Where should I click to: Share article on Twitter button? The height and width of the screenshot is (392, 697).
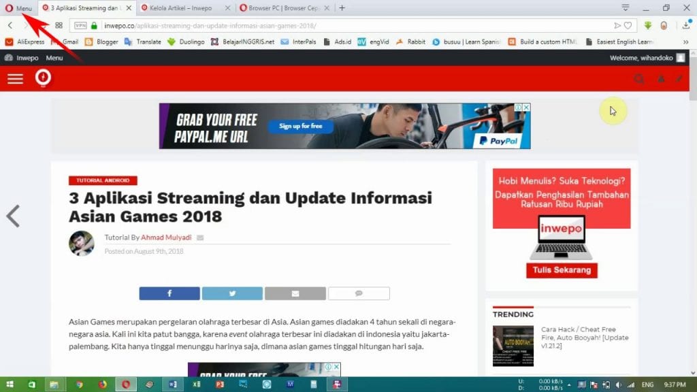pyautogui.click(x=232, y=293)
